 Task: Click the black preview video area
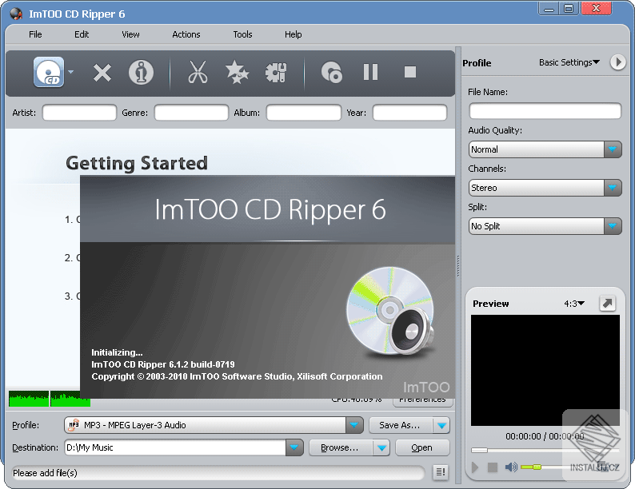point(545,370)
